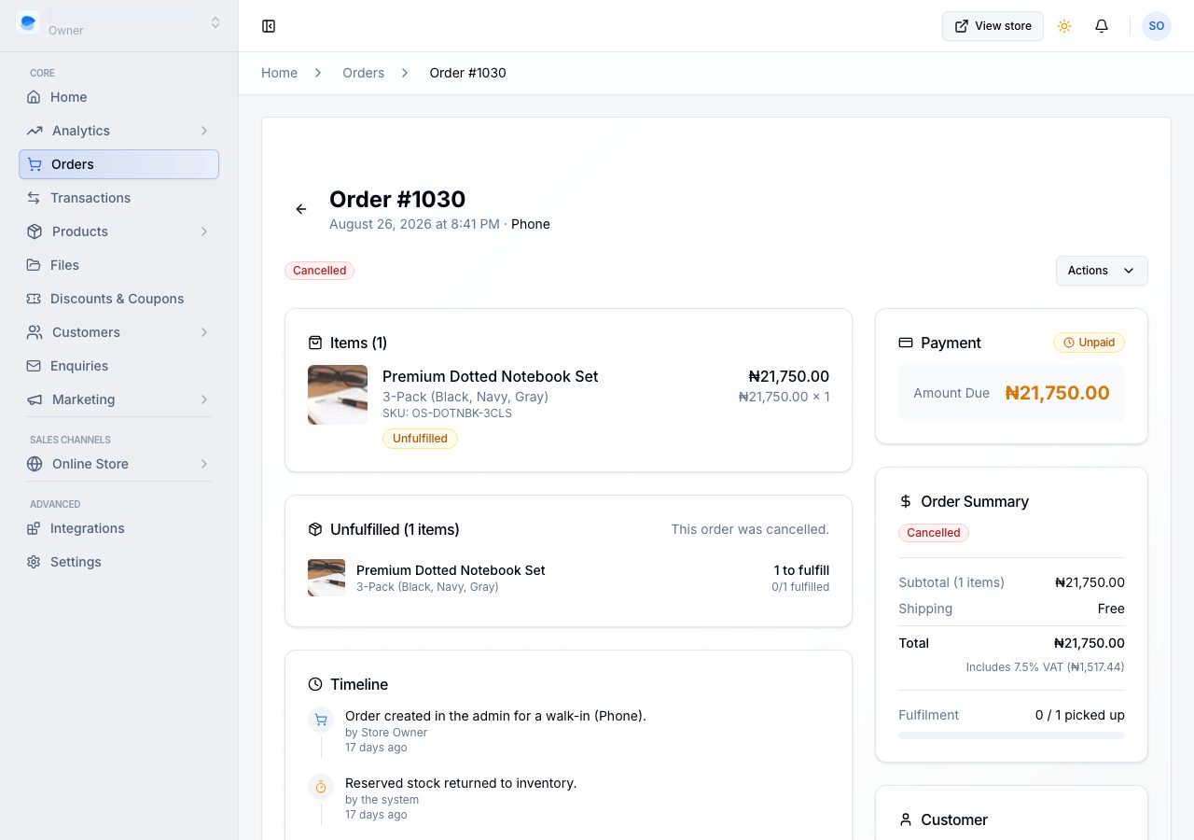Click the Orders cart icon in sidebar
The height and width of the screenshot is (840, 1194).
(x=35, y=164)
